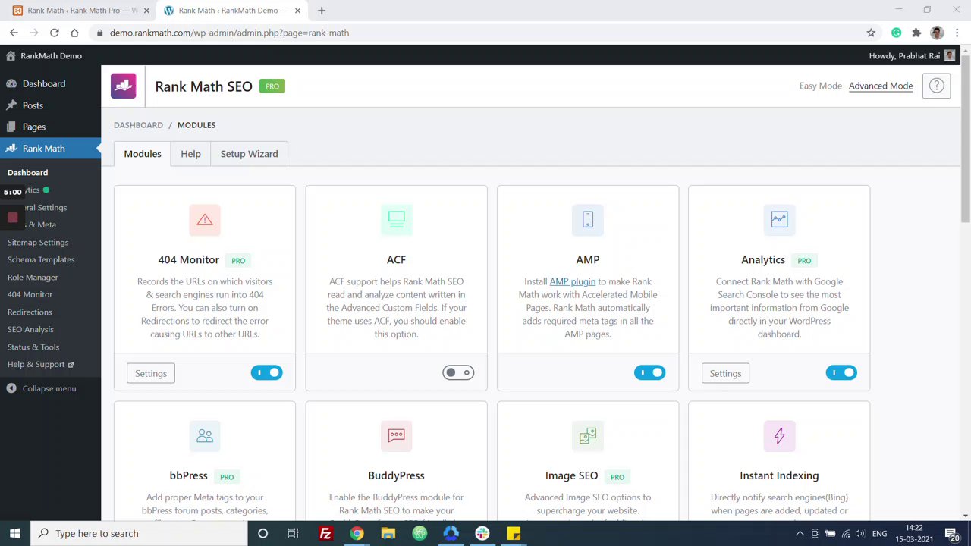Viewport: 971px width, 546px height.
Task: Open Redirections submenu item
Action: tap(30, 312)
